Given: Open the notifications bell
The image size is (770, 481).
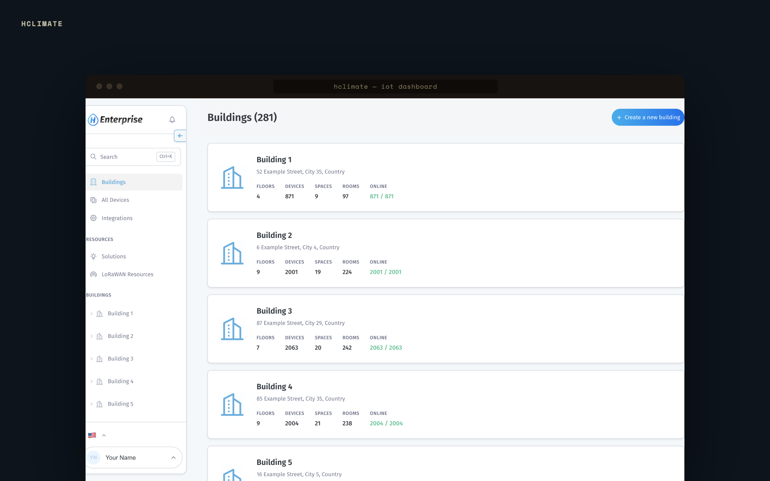Looking at the screenshot, I should [x=172, y=120].
